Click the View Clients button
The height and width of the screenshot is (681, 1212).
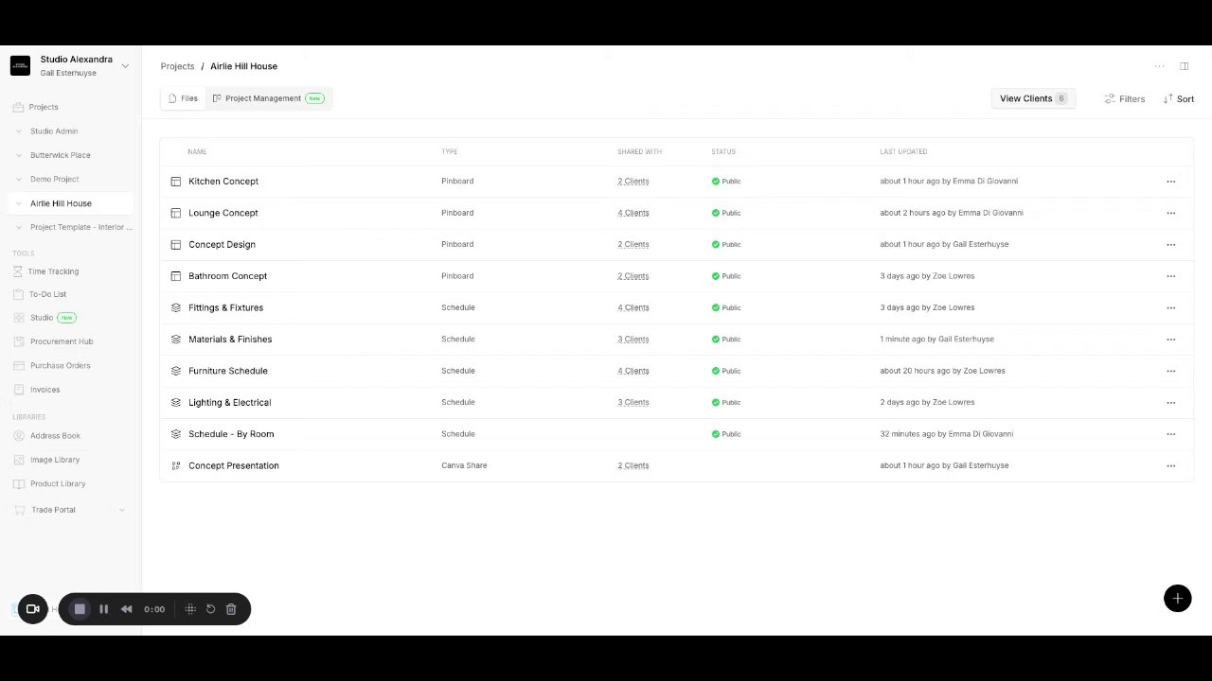[1033, 98]
